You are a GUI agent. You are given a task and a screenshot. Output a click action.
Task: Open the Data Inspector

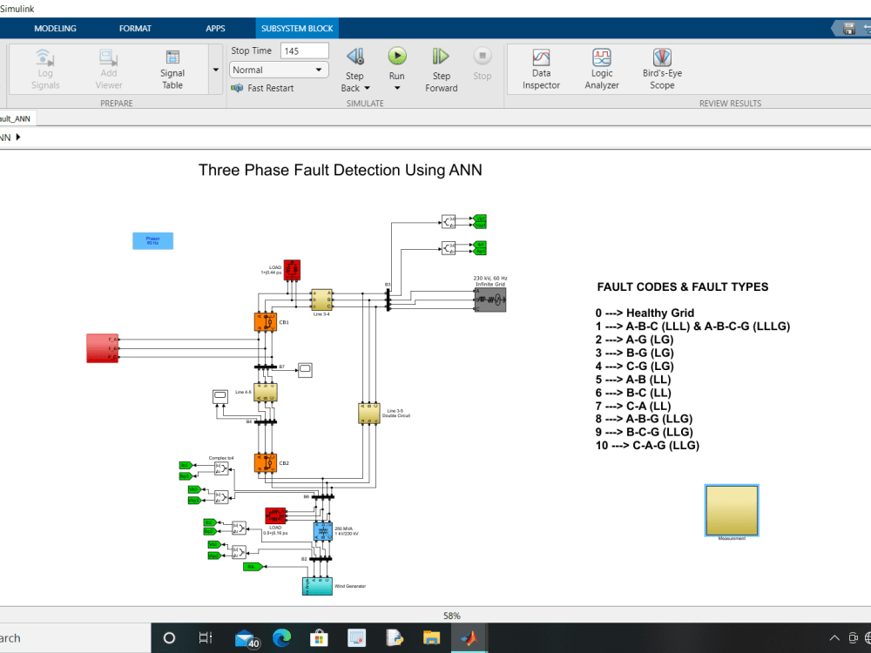click(x=541, y=70)
